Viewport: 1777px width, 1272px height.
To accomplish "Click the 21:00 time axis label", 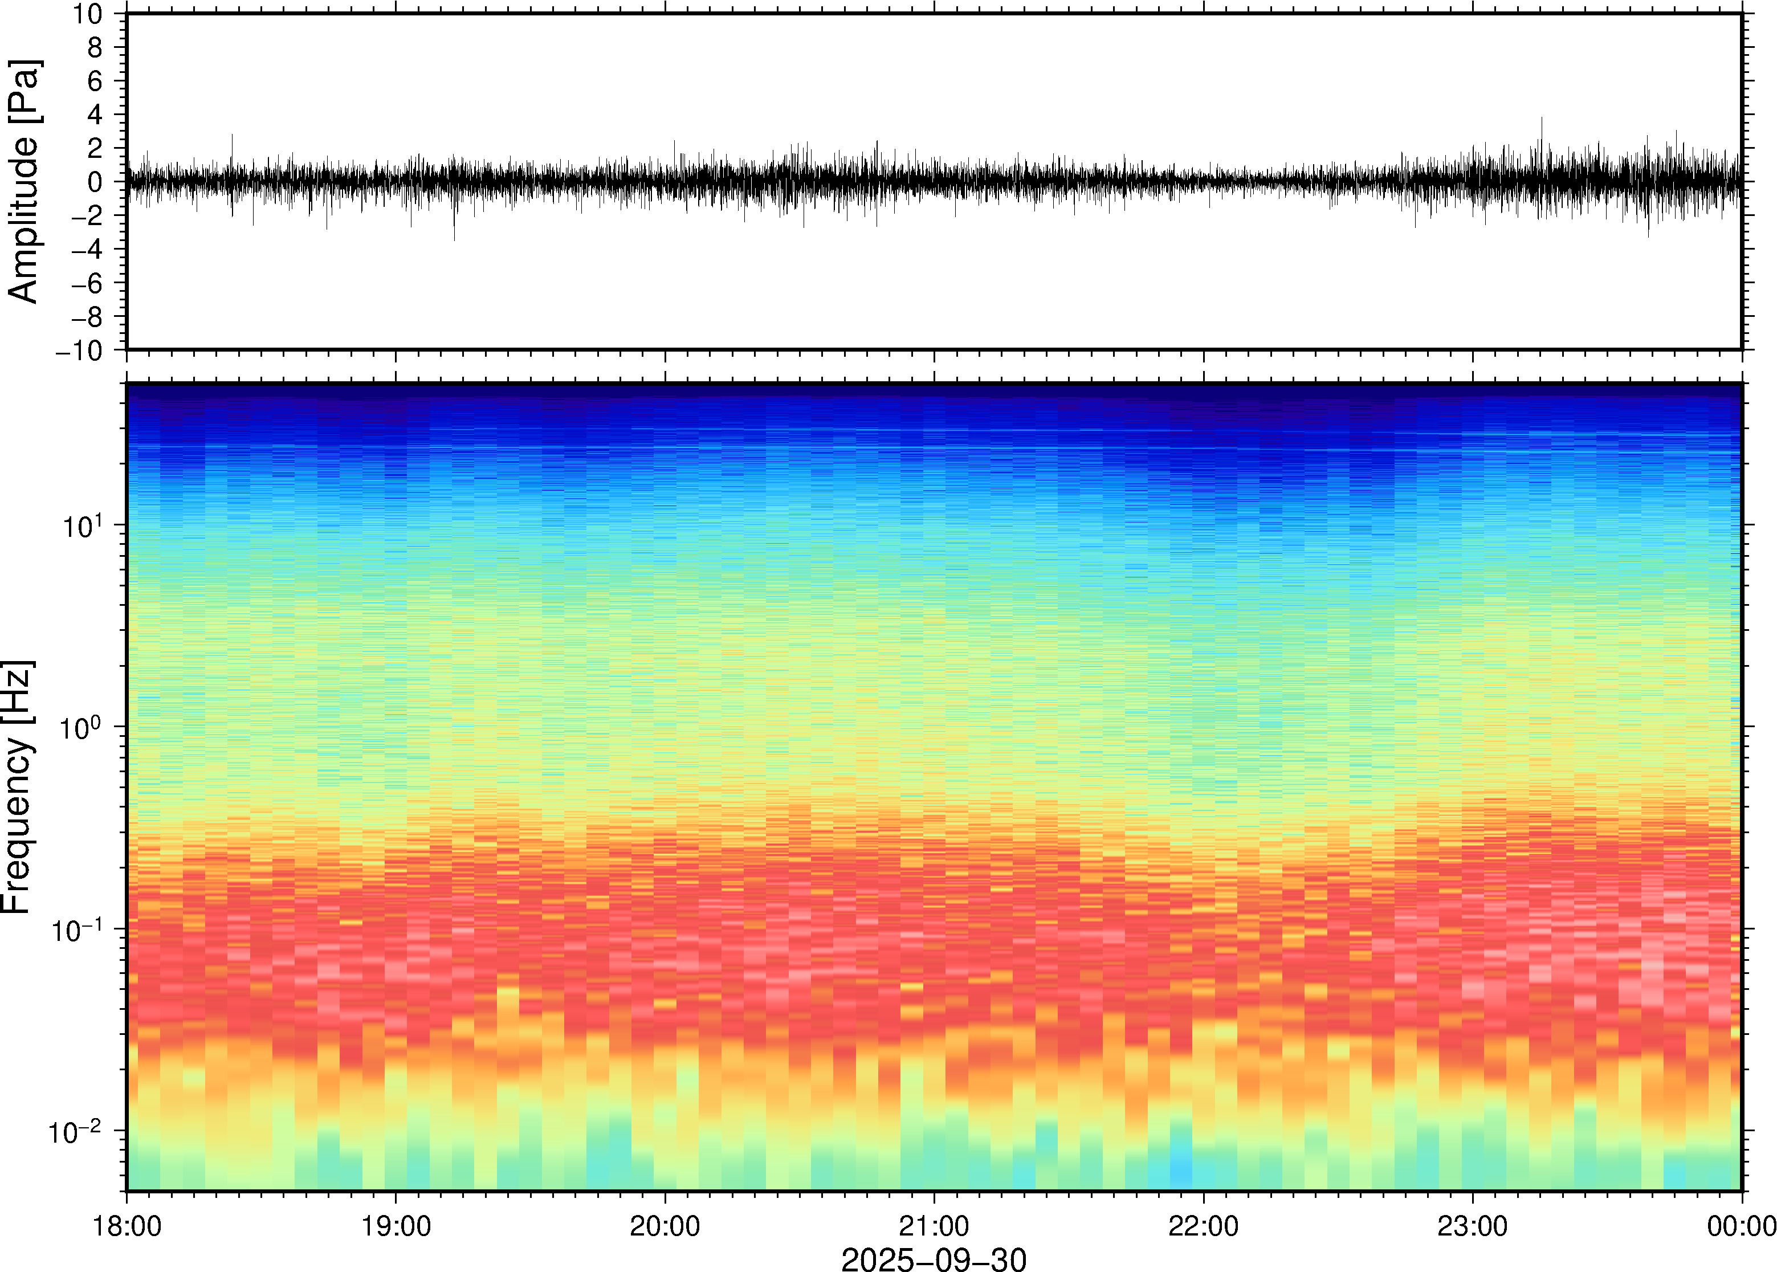I will pyautogui.click(x=934, y=1226).
